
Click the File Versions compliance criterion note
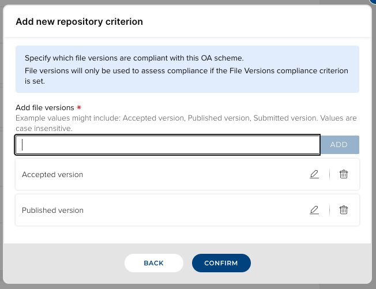pyautogui.click(x=186, y=76)
